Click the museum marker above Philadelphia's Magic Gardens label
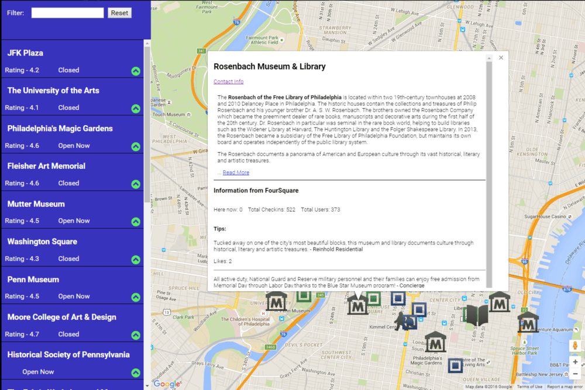This screenshot has height=390, width=585. click(435, 341)
